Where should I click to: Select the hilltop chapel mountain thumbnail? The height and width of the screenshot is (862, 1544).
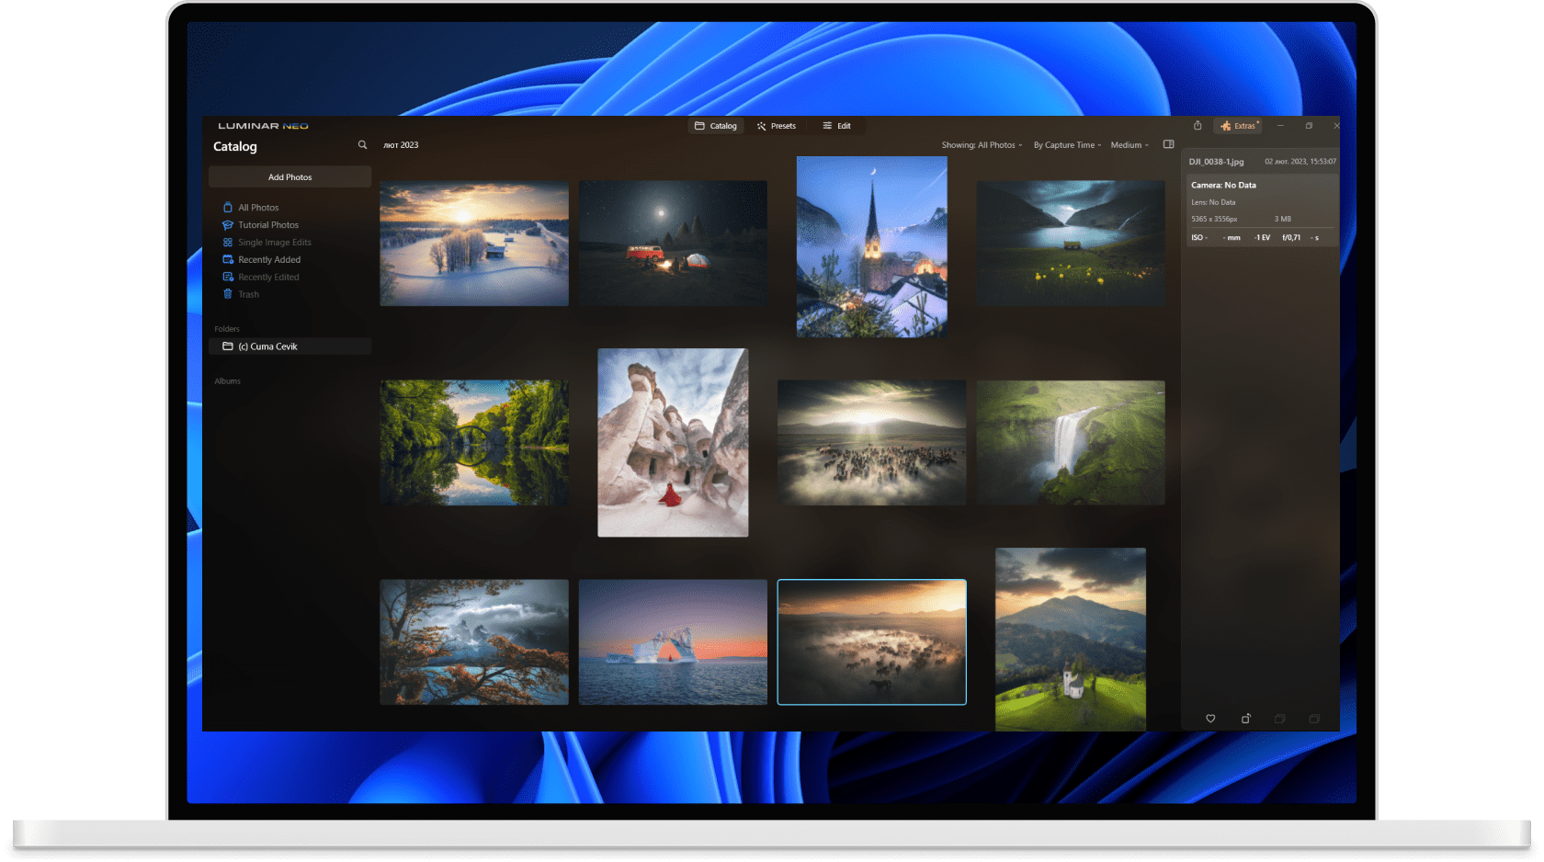point(1071,640)
